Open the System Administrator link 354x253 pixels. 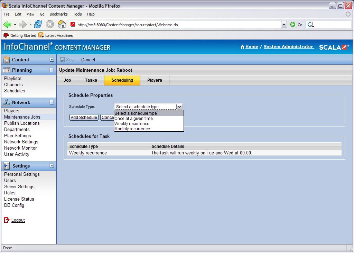pos(289,47)
